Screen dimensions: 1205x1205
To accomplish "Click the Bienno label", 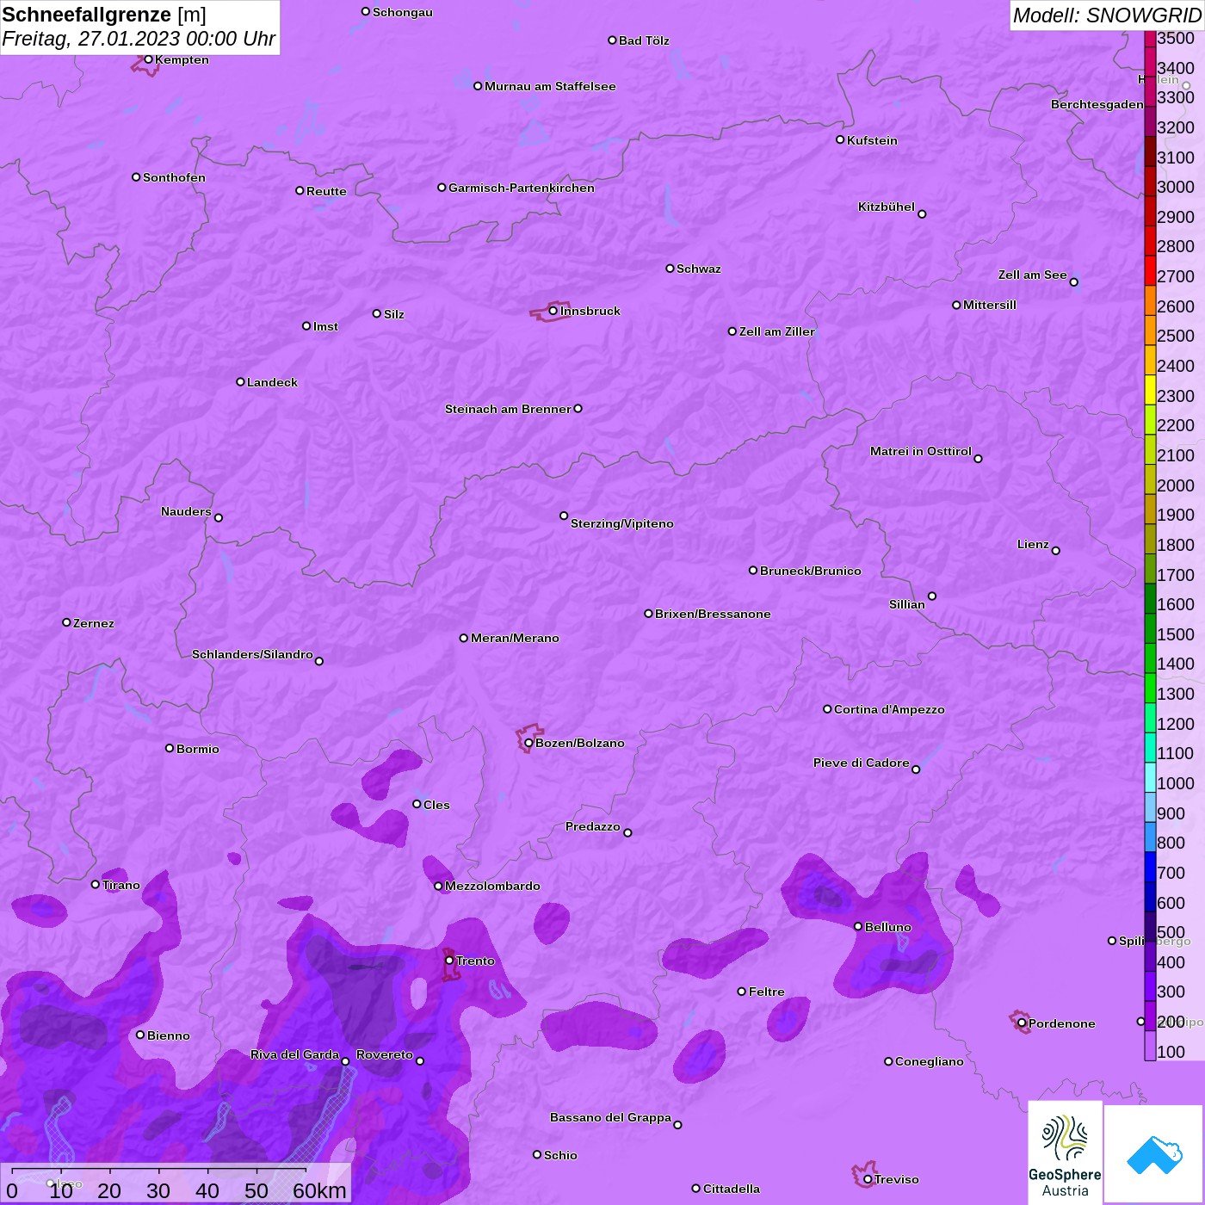I will [169, 1035].
